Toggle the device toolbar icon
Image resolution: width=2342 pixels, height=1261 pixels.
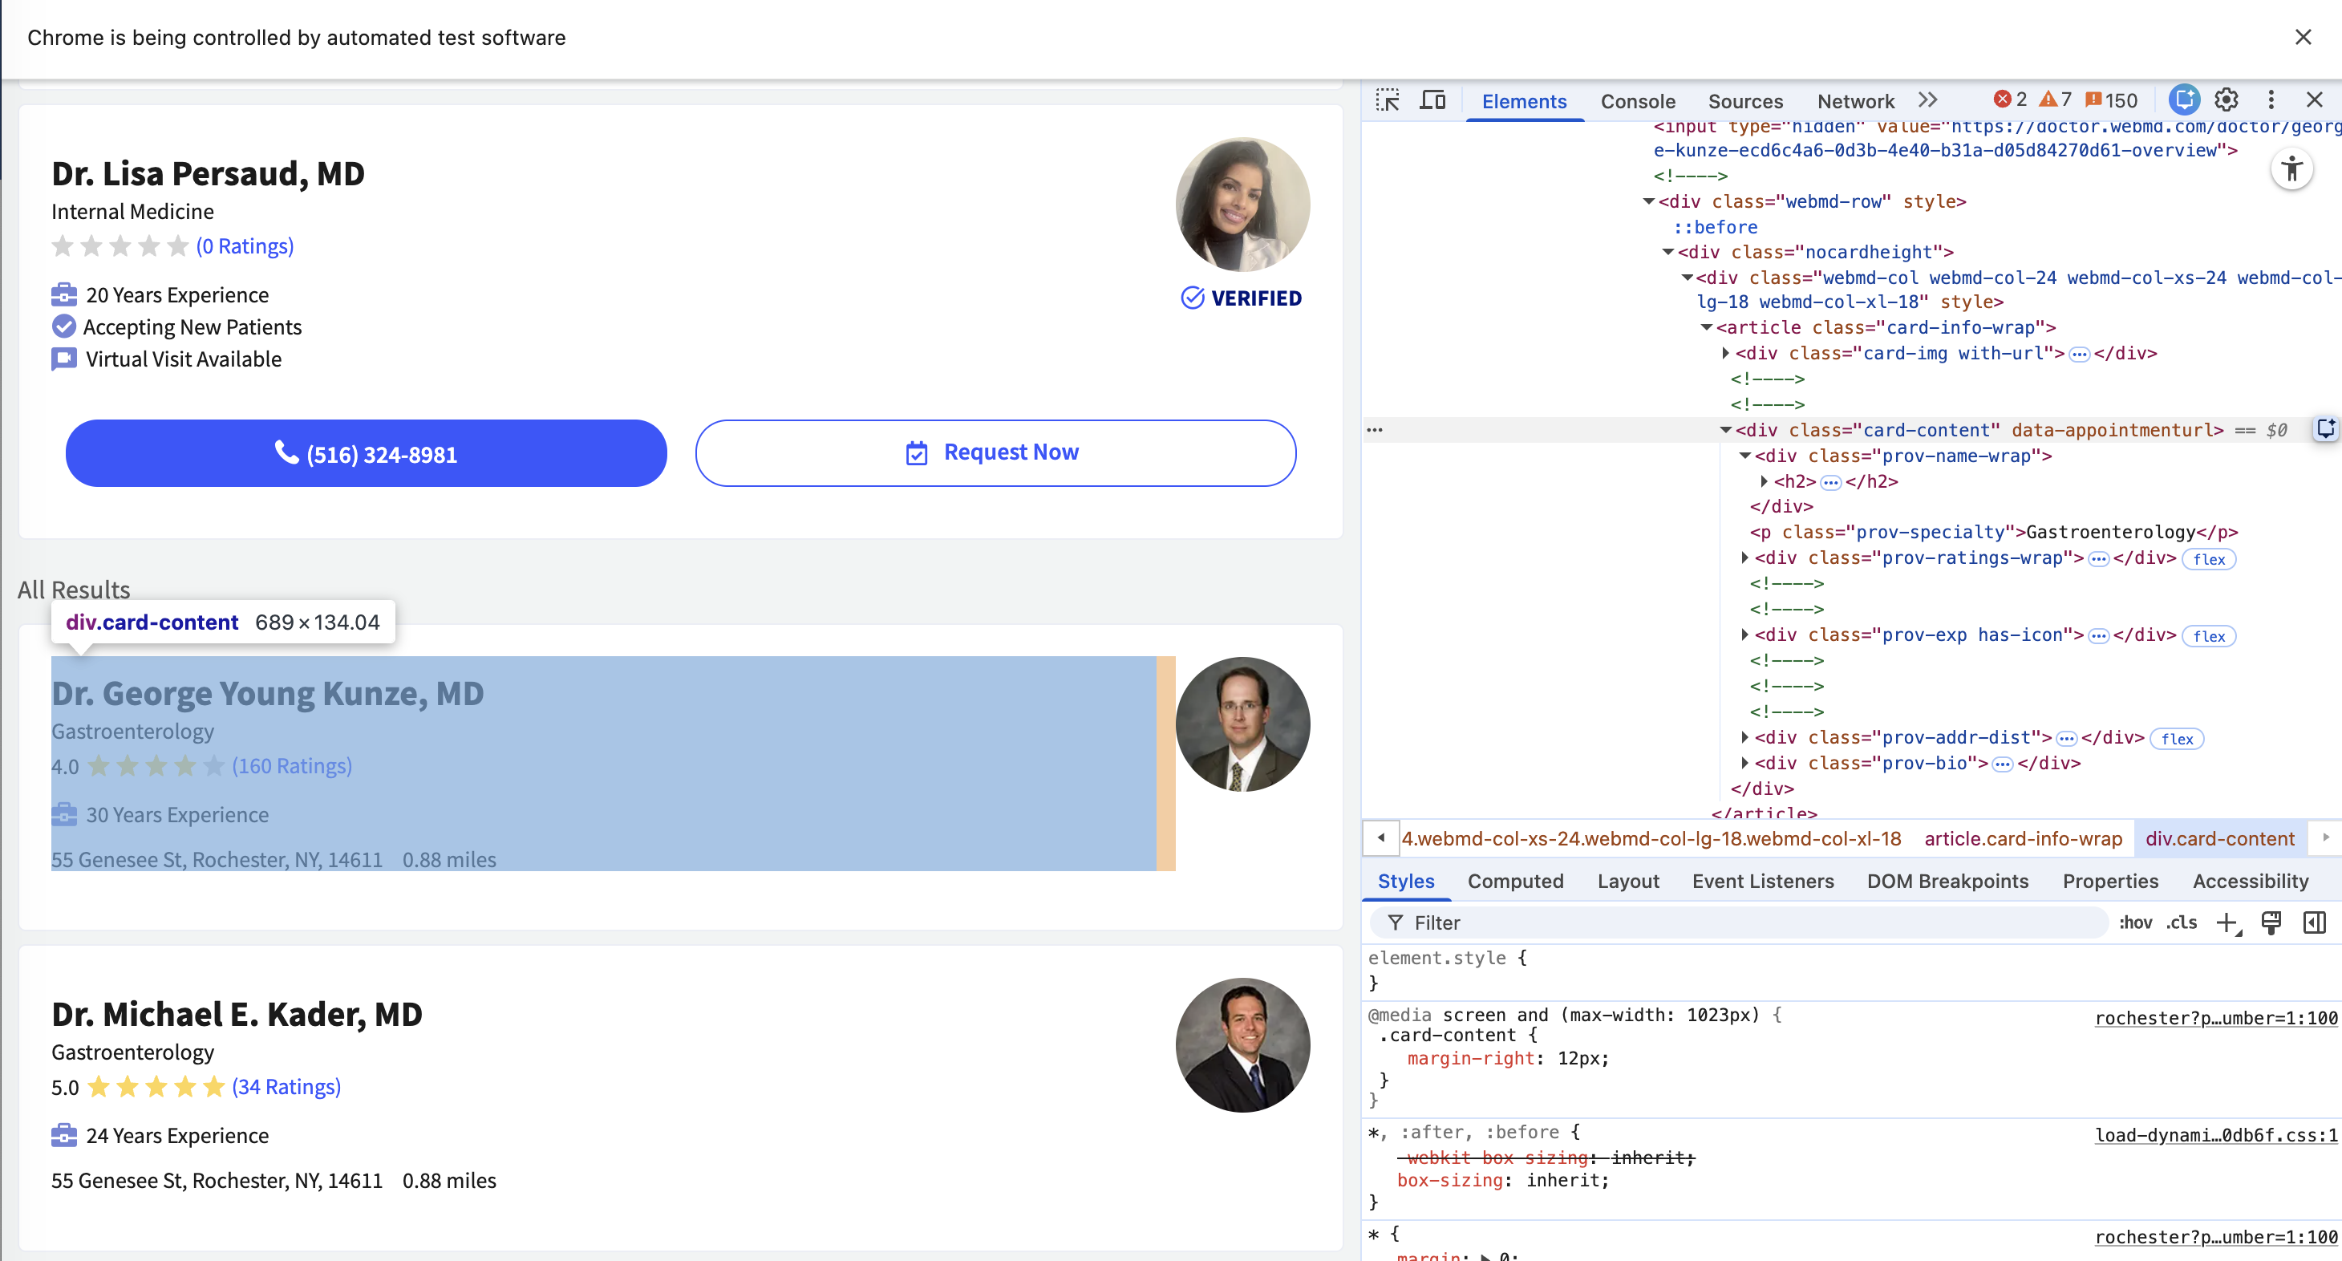click(x=1432, y=100)
